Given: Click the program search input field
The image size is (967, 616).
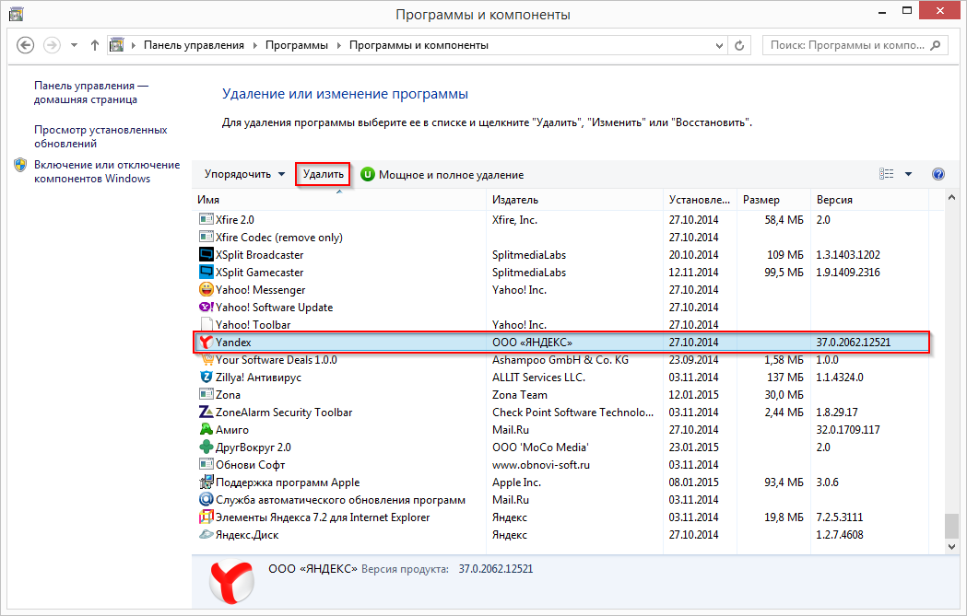Looking at the screenshot, I should (x=846, y=45).
